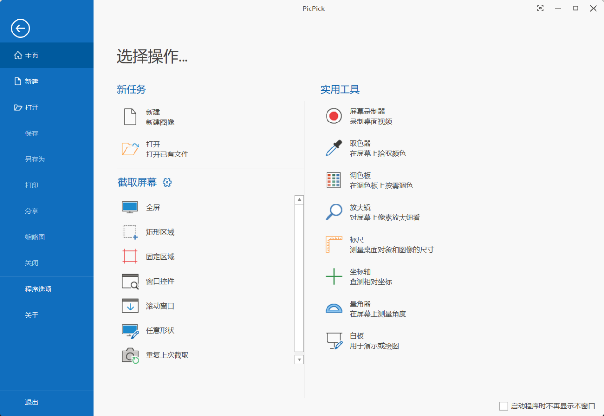Screen dimensions: 604x416
Task: Click the 用于演示或绘图 description text
Action: (x=374, y=346)
